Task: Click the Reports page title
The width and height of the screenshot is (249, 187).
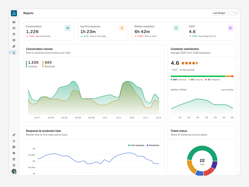Action: click(x=28, y=13)
